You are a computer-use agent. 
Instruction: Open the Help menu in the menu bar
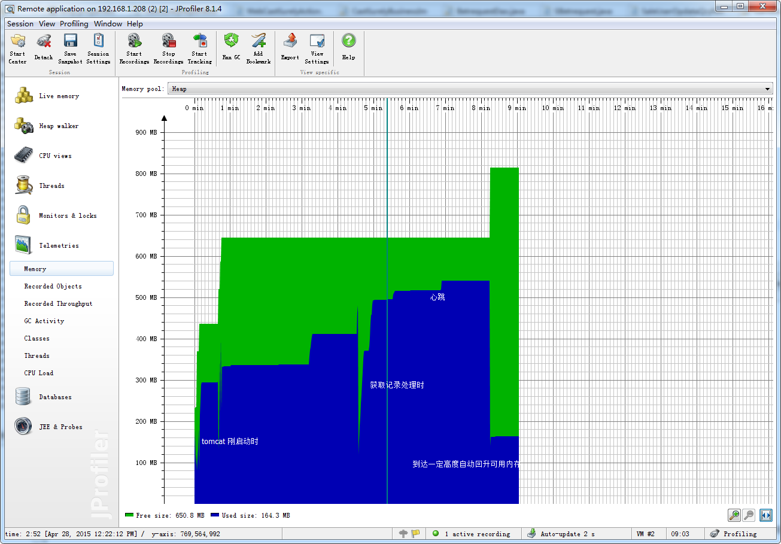tap(135, 24)
